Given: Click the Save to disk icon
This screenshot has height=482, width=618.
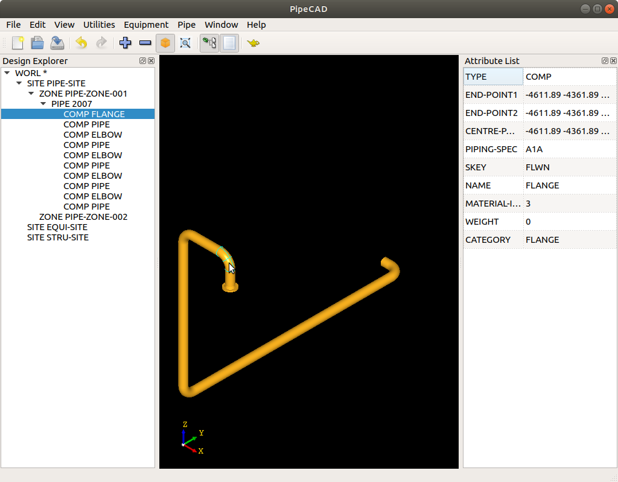Looking at the screenshot, I should click(x=57, y=43).
